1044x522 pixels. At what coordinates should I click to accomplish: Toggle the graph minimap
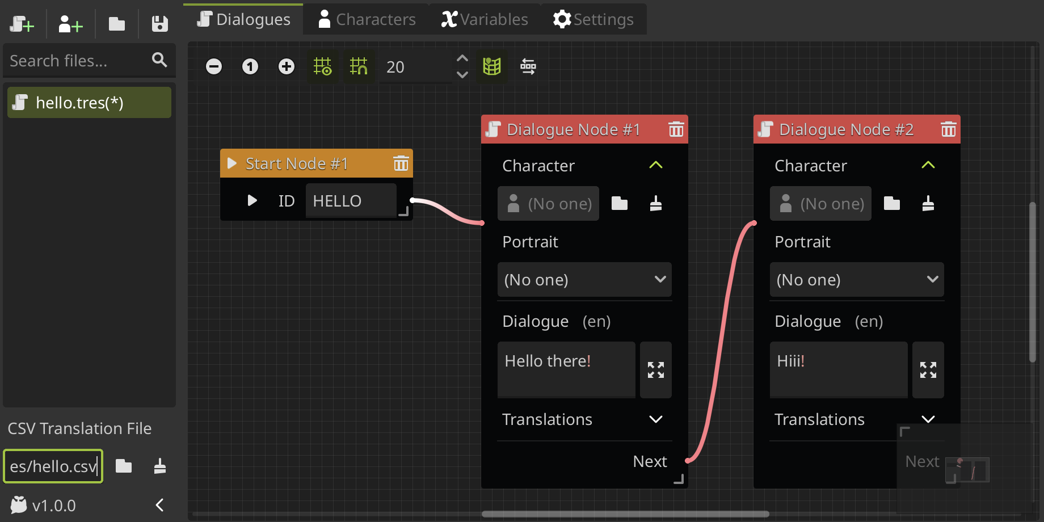(492, 66)
